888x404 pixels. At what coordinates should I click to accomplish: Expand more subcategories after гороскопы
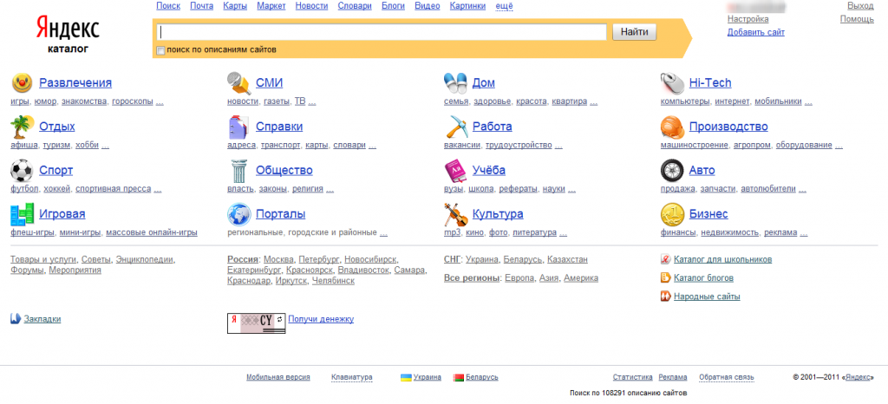(160, 101)
